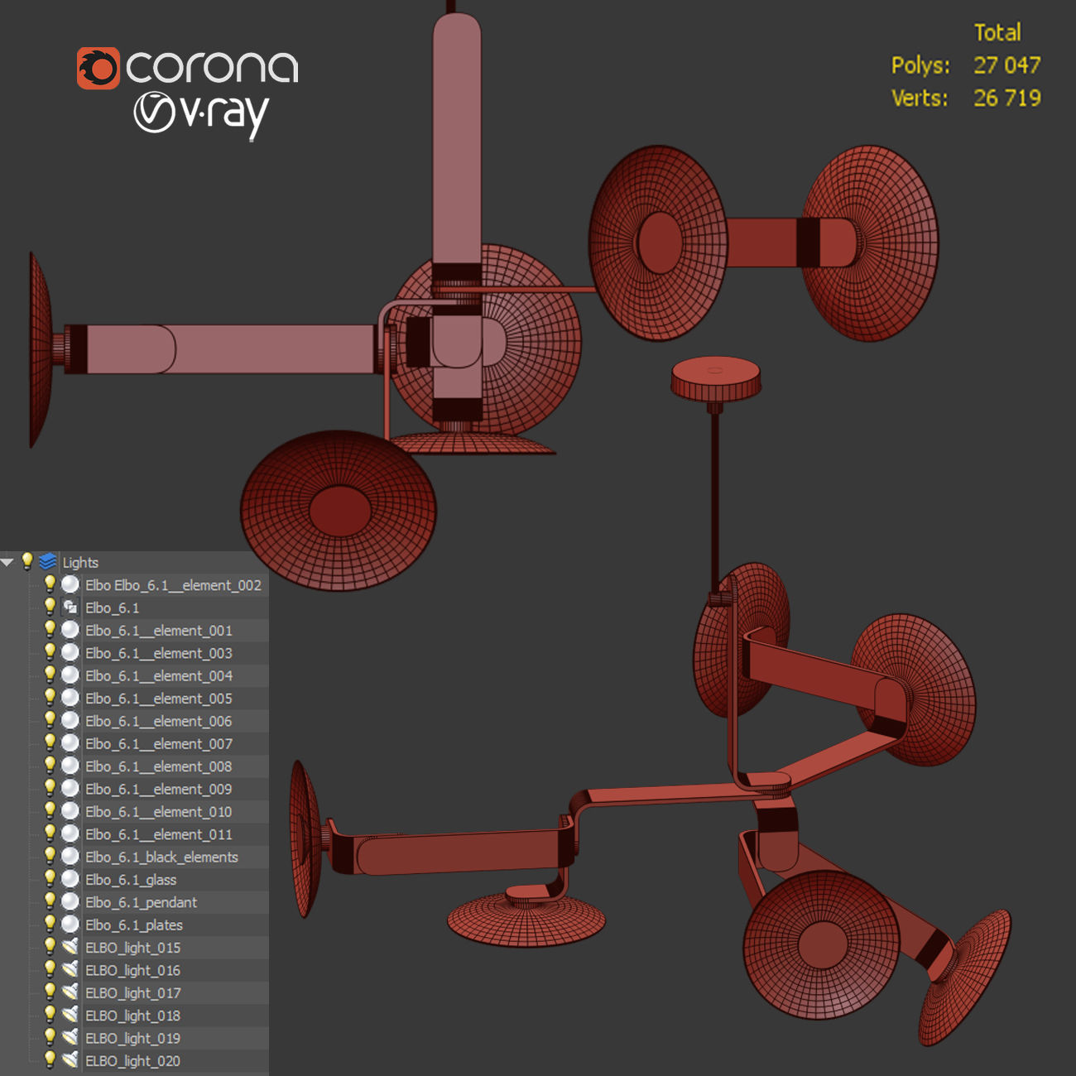Screen dimensions: 1076x1076
Task: Hide Elbo Elbo_6.1__element_002 via its lightbulb
Action: click(50, 584)
